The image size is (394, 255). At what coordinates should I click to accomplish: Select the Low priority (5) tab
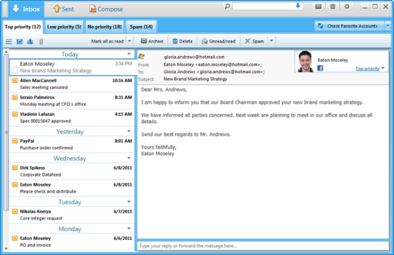coord(64,27)
